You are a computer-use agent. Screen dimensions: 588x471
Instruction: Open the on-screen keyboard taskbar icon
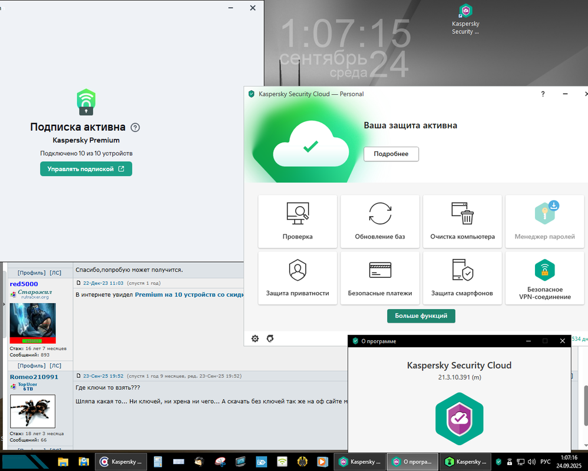(x=179, y=462)
